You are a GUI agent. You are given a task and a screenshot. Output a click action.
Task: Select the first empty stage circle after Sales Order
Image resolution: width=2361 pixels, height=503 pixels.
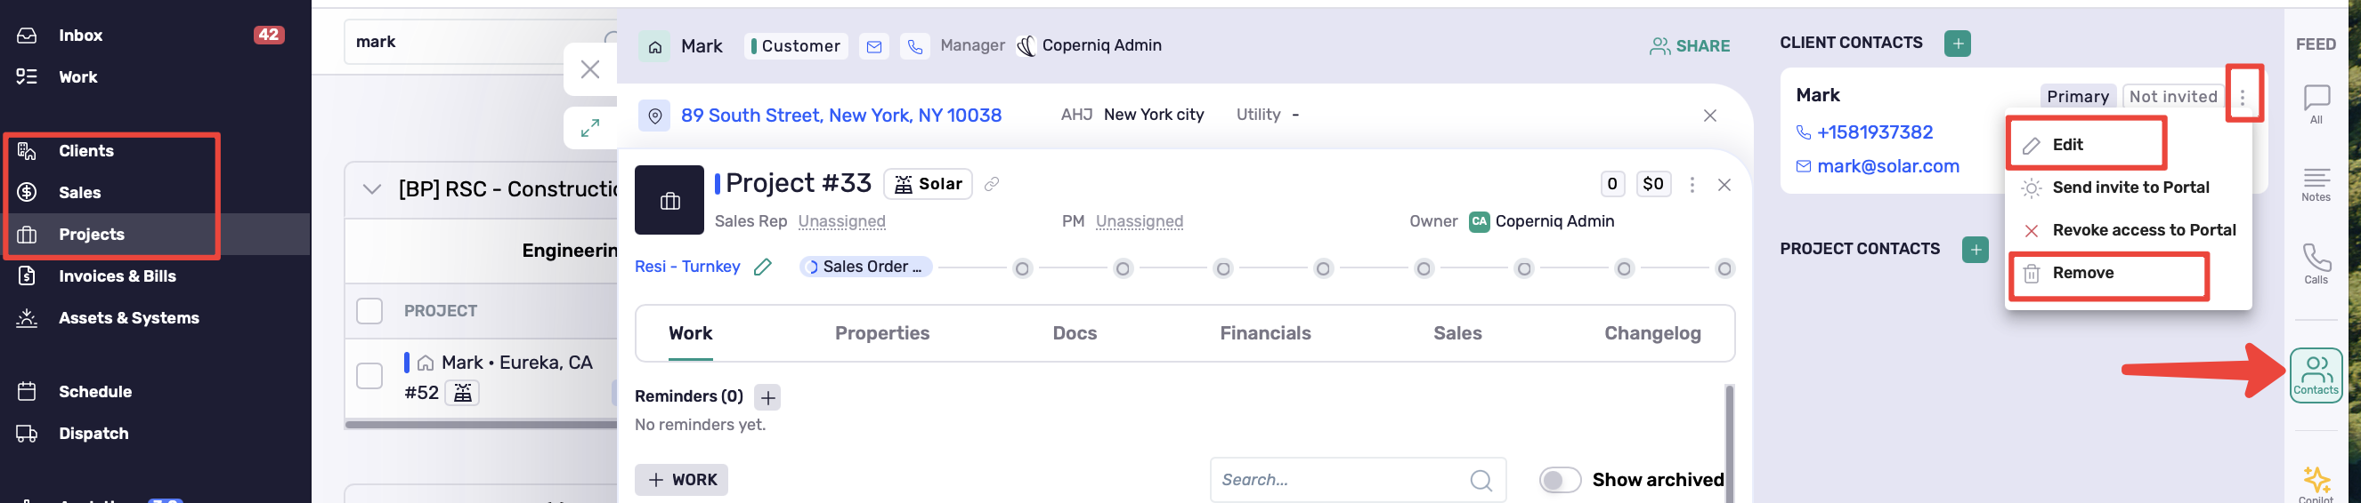coord(1022,269)
